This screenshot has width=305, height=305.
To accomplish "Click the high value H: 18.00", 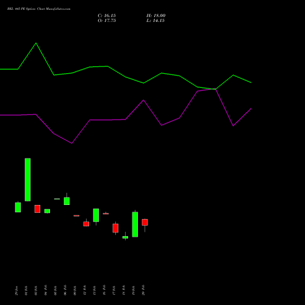I will click(156, 16).
